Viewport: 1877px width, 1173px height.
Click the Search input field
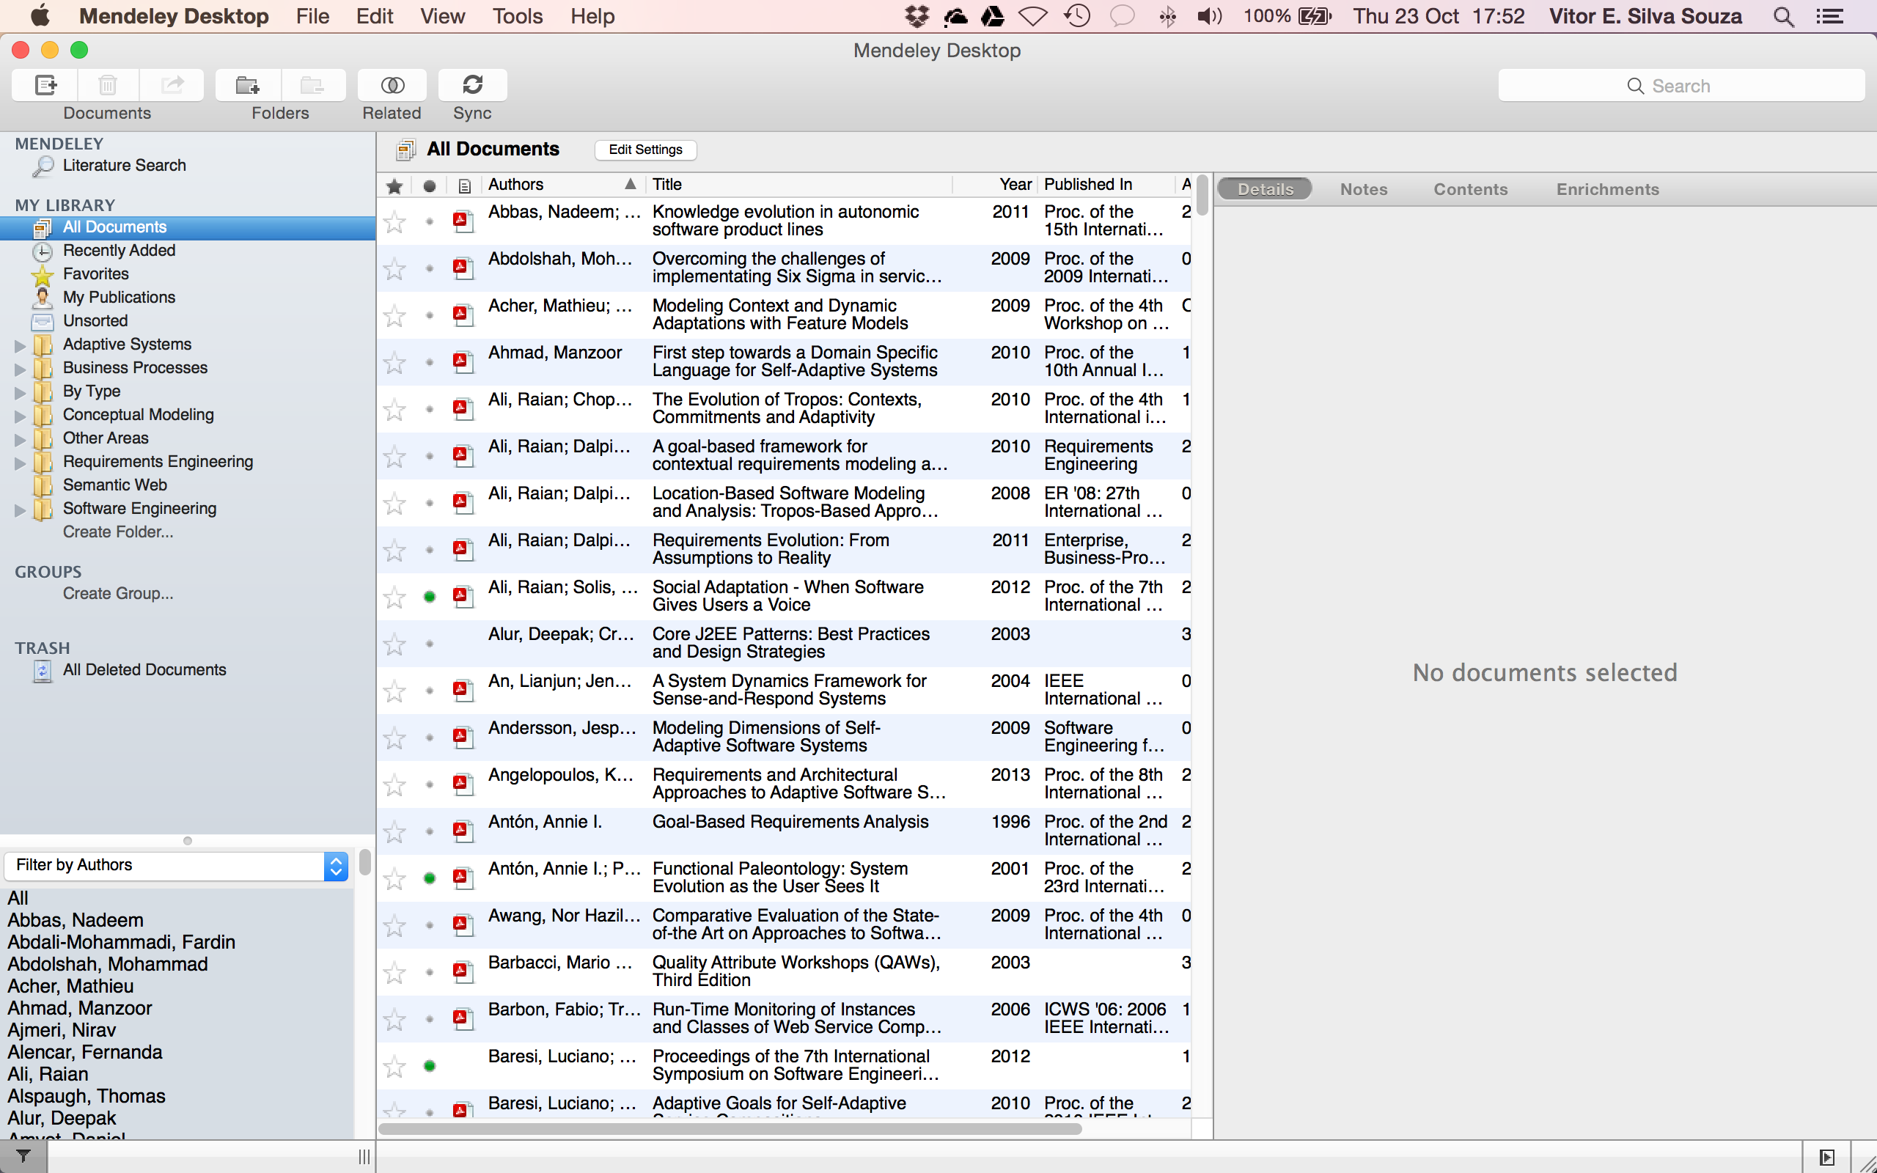(1681, 85)
